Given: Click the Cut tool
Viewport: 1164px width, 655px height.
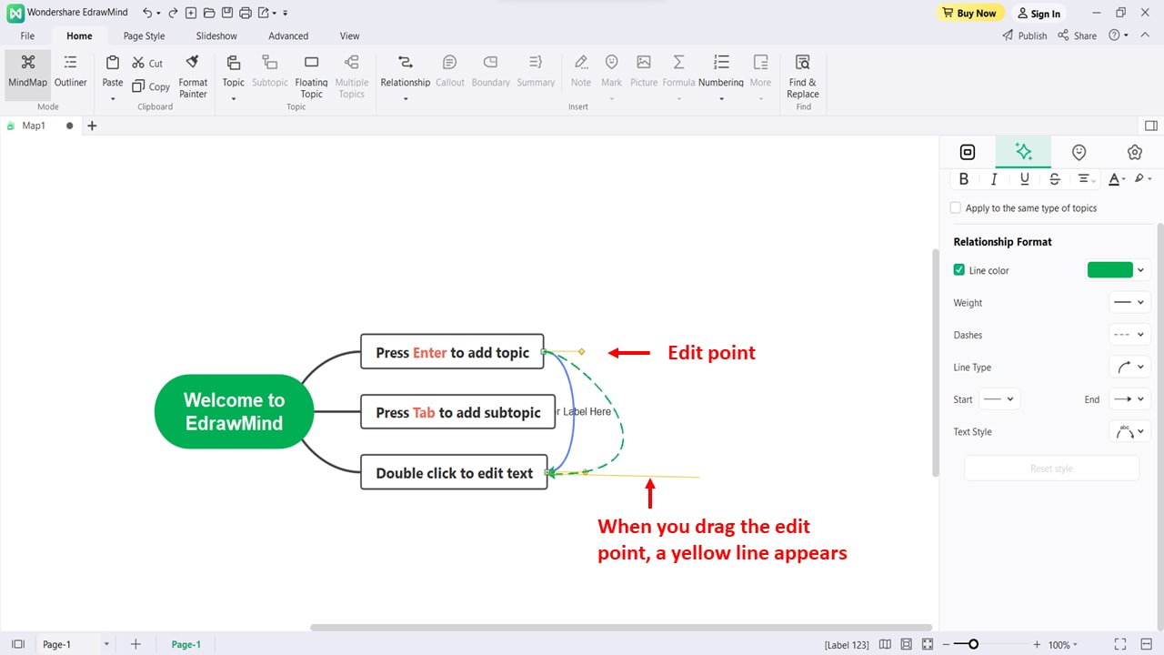Looking at the screenshot, I should [x=147, y=63].
